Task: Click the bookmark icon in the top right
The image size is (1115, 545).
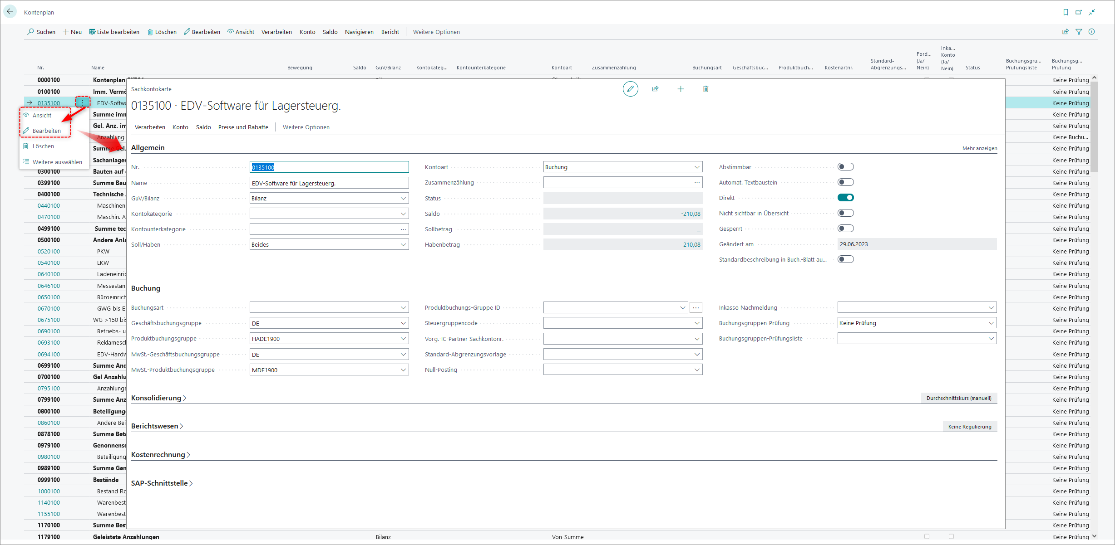Action: click(x=1066, y=12)
